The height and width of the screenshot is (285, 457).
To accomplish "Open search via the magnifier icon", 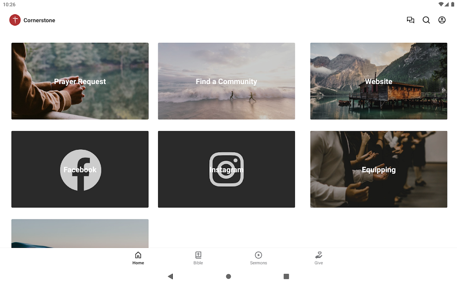I will point(426,20).
